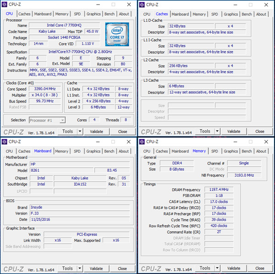Image resolution: width=275 pixels, height=274 pixels.
Task: Click Close button in the Memory tab window
Action: [260, 268]
